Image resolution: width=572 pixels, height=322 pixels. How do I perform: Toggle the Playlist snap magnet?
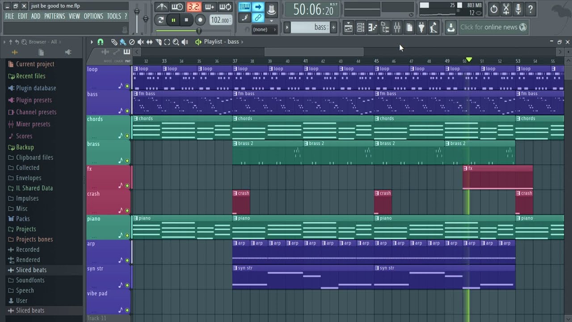click(101, 42)
